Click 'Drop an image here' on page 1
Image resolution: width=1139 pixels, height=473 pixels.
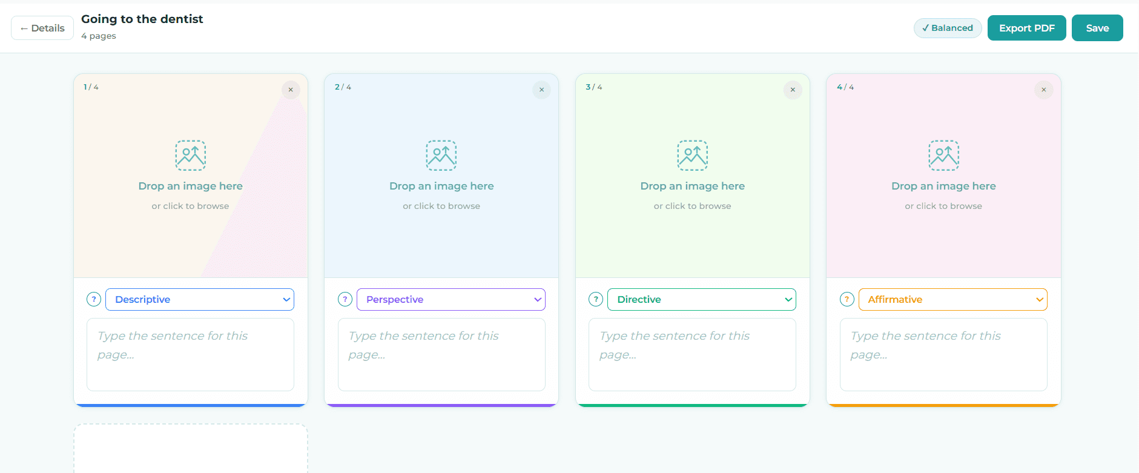(191, 186)
